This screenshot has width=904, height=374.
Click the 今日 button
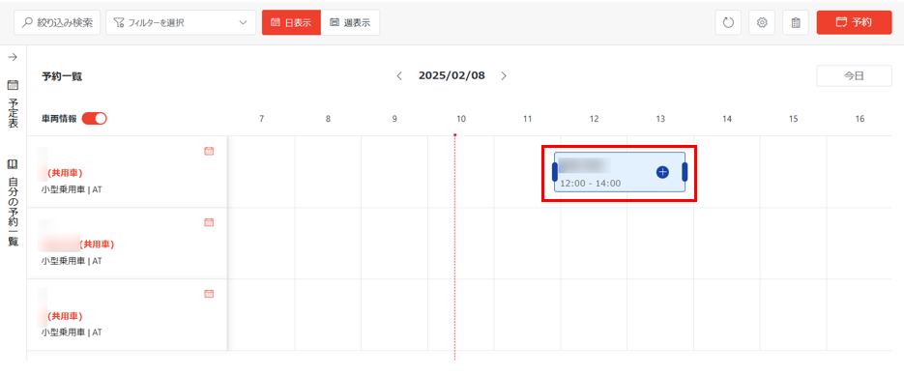point(854,76)
